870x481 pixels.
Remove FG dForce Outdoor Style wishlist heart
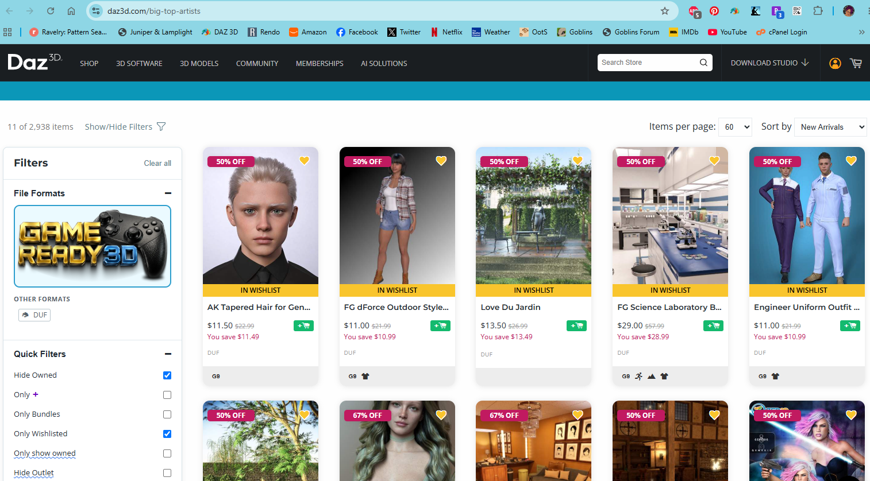click(441, 161)
